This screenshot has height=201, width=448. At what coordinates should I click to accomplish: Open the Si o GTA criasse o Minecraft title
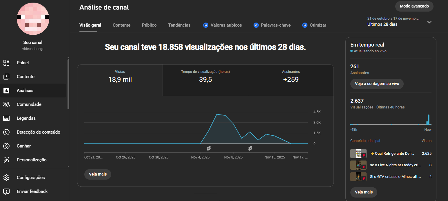(395, 177)
